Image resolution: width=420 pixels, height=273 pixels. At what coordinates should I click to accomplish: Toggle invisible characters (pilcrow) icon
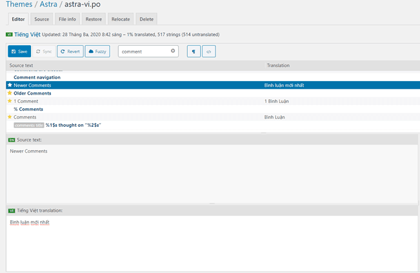point(194,52)
